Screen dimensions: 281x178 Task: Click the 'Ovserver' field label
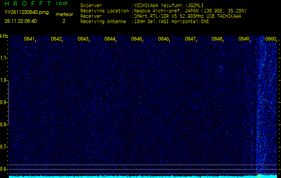[91, 5]
